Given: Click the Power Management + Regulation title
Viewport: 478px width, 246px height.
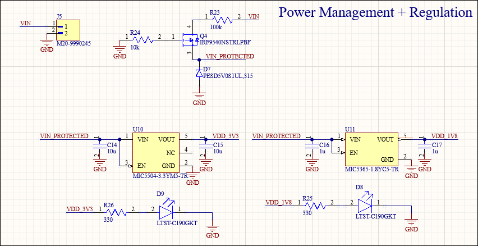Looking at the screenshot, I should click(x=375, y=12).
